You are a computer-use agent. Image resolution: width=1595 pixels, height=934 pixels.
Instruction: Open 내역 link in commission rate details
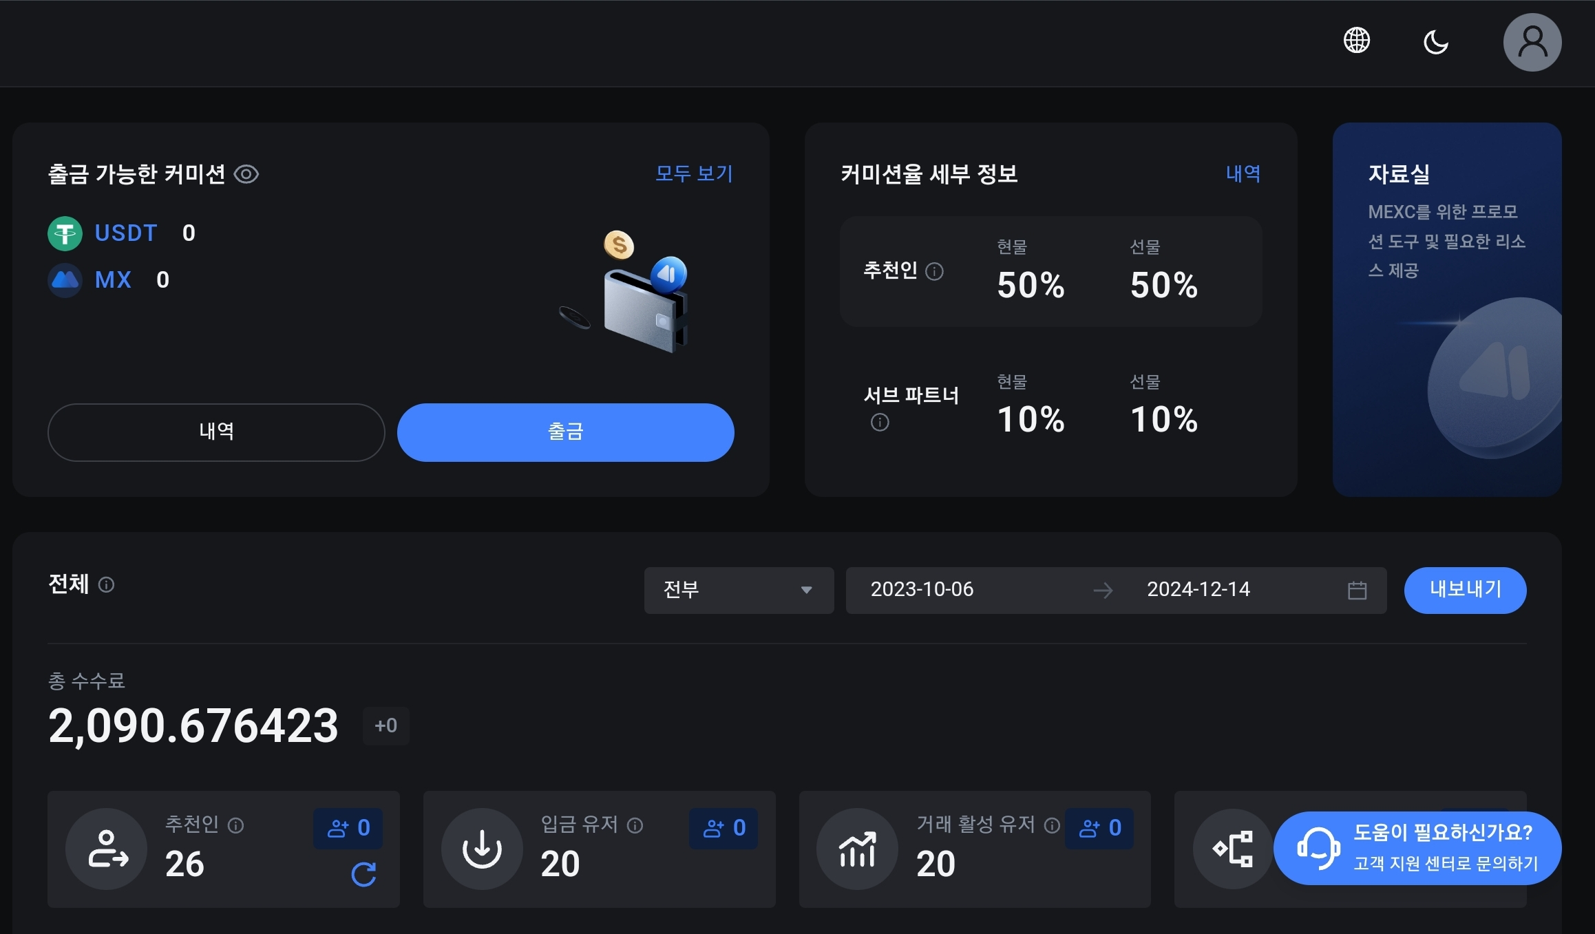pos(1243,173)
